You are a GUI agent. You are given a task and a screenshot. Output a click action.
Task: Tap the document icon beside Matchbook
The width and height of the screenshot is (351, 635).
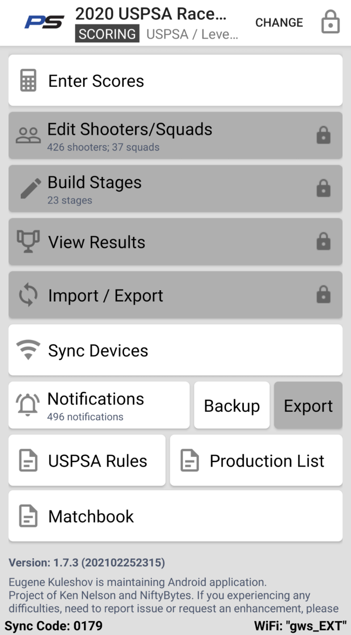tap(28, 516)
